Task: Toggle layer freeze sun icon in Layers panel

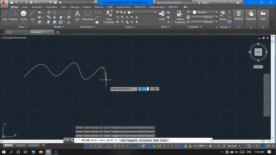Action: (121, 12)
